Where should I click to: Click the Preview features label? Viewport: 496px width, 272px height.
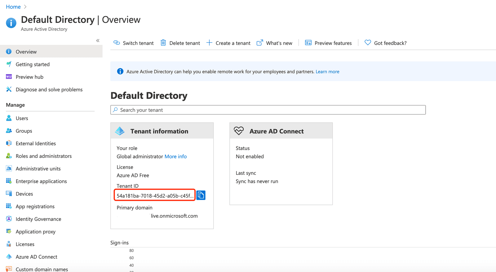(x=333, y=43)
